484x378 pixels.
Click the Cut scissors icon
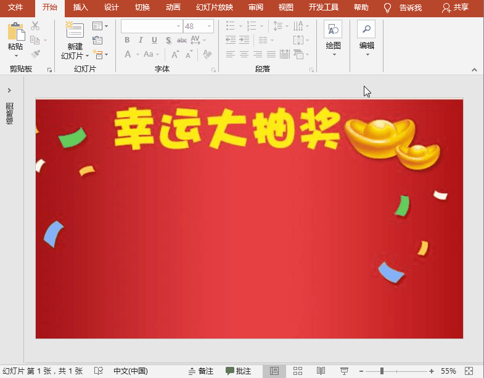point(35,26)
